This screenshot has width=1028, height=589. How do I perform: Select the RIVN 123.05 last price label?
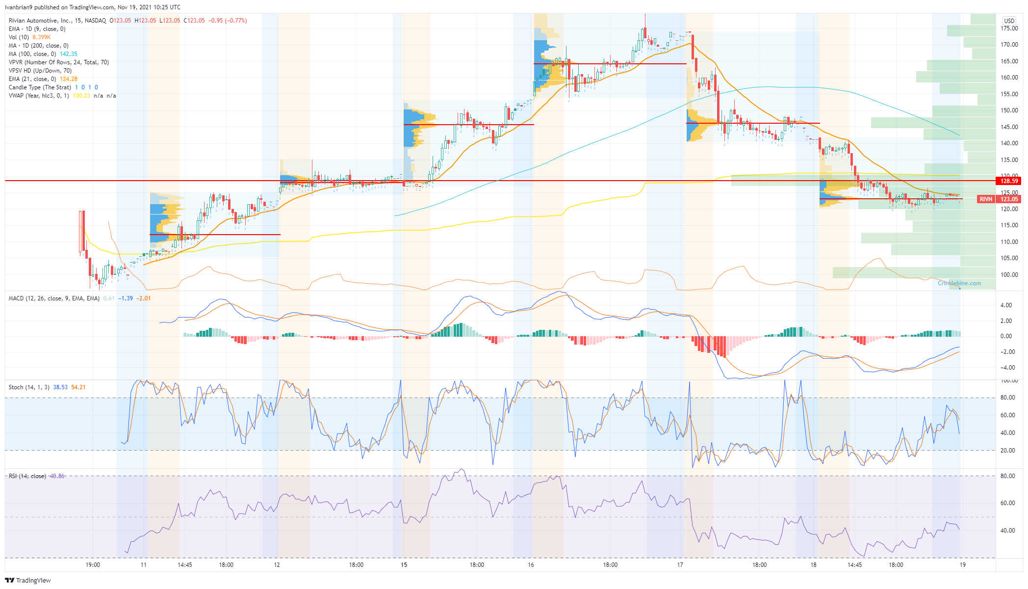pos(999,199)
